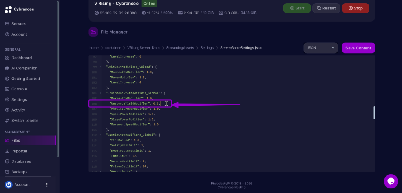Viewport: 402px width, 193px height.
Task: Click the VerminNestLimit line
Action: click(128, 161)
